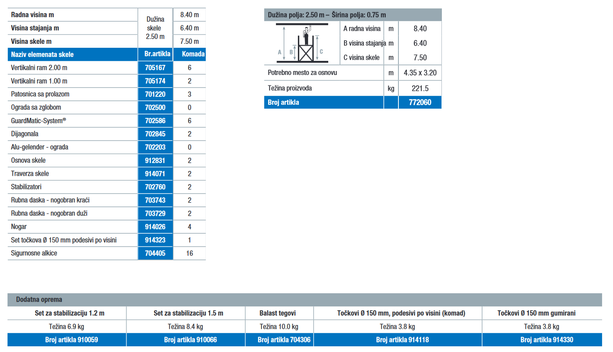Select 'Broj artikla 910066' cell
613x352 pixels.
pyautogui.click(x=186, y=340)
